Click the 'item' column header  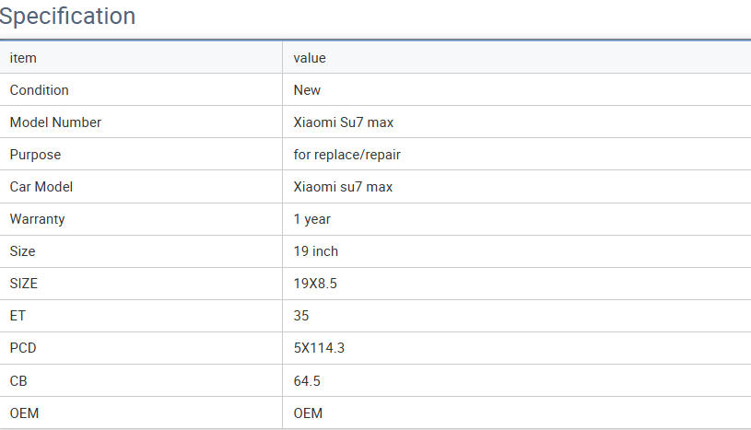click(23, 58)
